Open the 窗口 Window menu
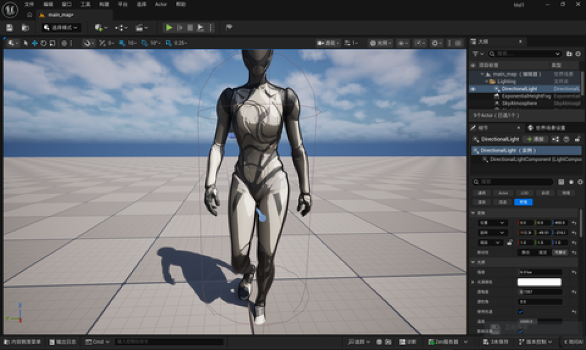Viewport: 586px width, 350px height. tap(67, 4)
